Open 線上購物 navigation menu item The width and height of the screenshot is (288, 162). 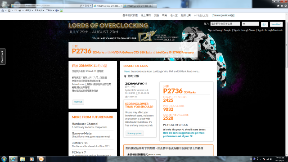[x=146, y=15]
